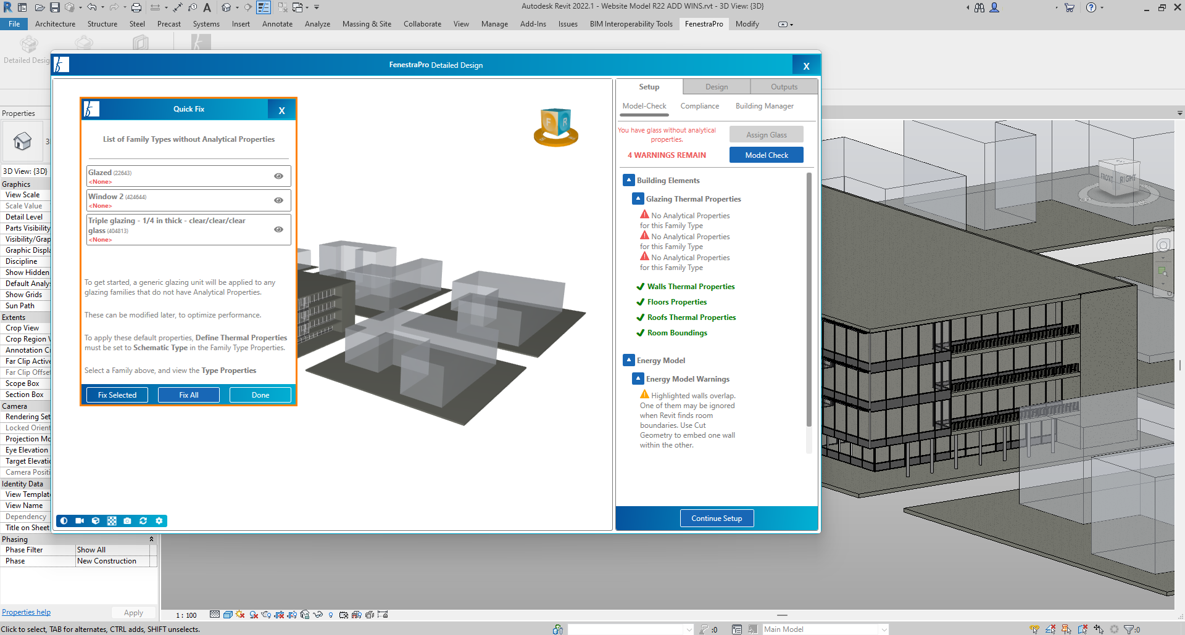Click the ViewCube FRONT face

click(x=1106, y=178)
